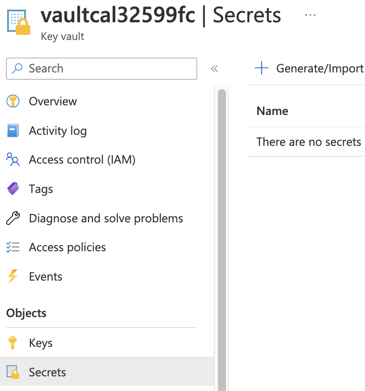The height and width of the screenshot is (391, 365).
Task: Click the vaultcal32599fc | Secrets title
Action: coord(161,16)
